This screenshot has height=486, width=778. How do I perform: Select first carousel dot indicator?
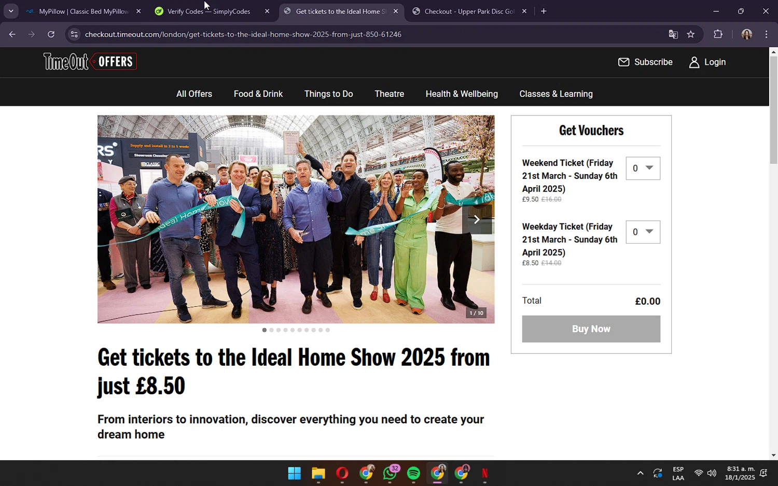click(265, 330)
